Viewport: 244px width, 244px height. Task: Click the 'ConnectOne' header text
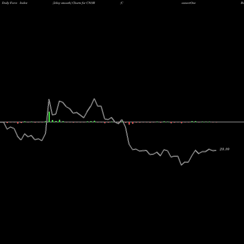[188, 3]
